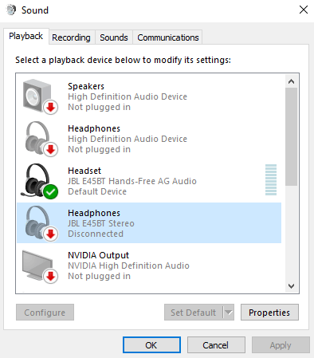Switch to the Playback tab
Viewport: 314px width, 358px height.
point(26,36)
